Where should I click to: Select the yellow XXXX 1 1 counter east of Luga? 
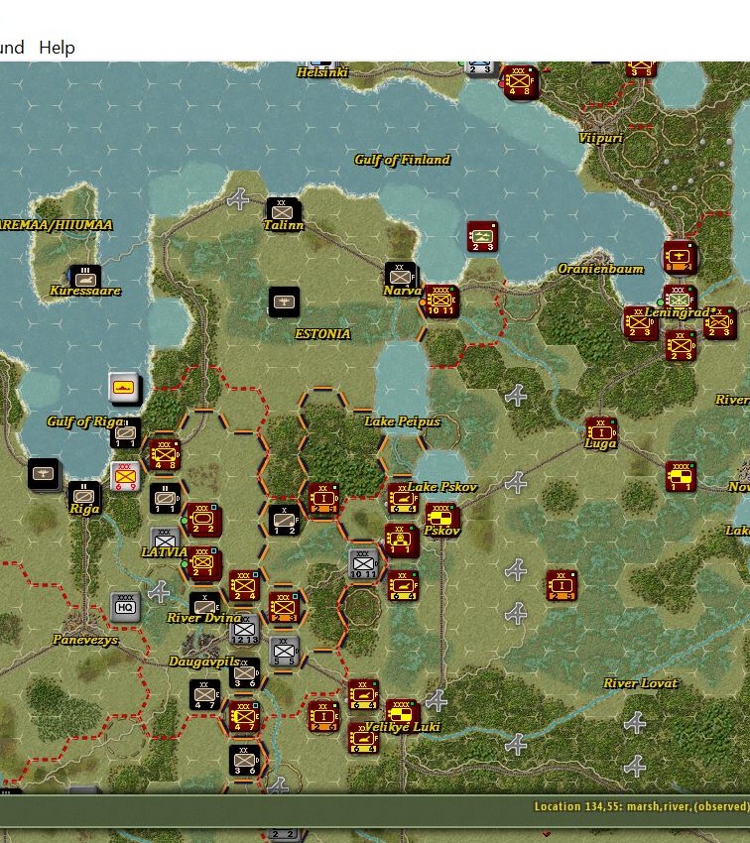click(x=681, y=476)
